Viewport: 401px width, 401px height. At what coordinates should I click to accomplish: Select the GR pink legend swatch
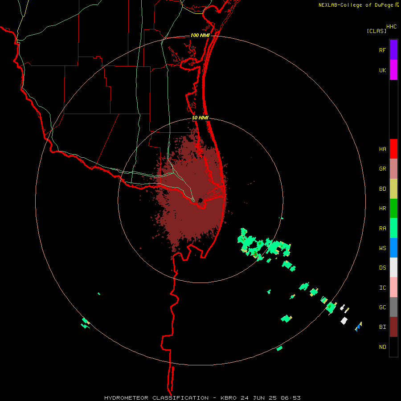[393, 169]
